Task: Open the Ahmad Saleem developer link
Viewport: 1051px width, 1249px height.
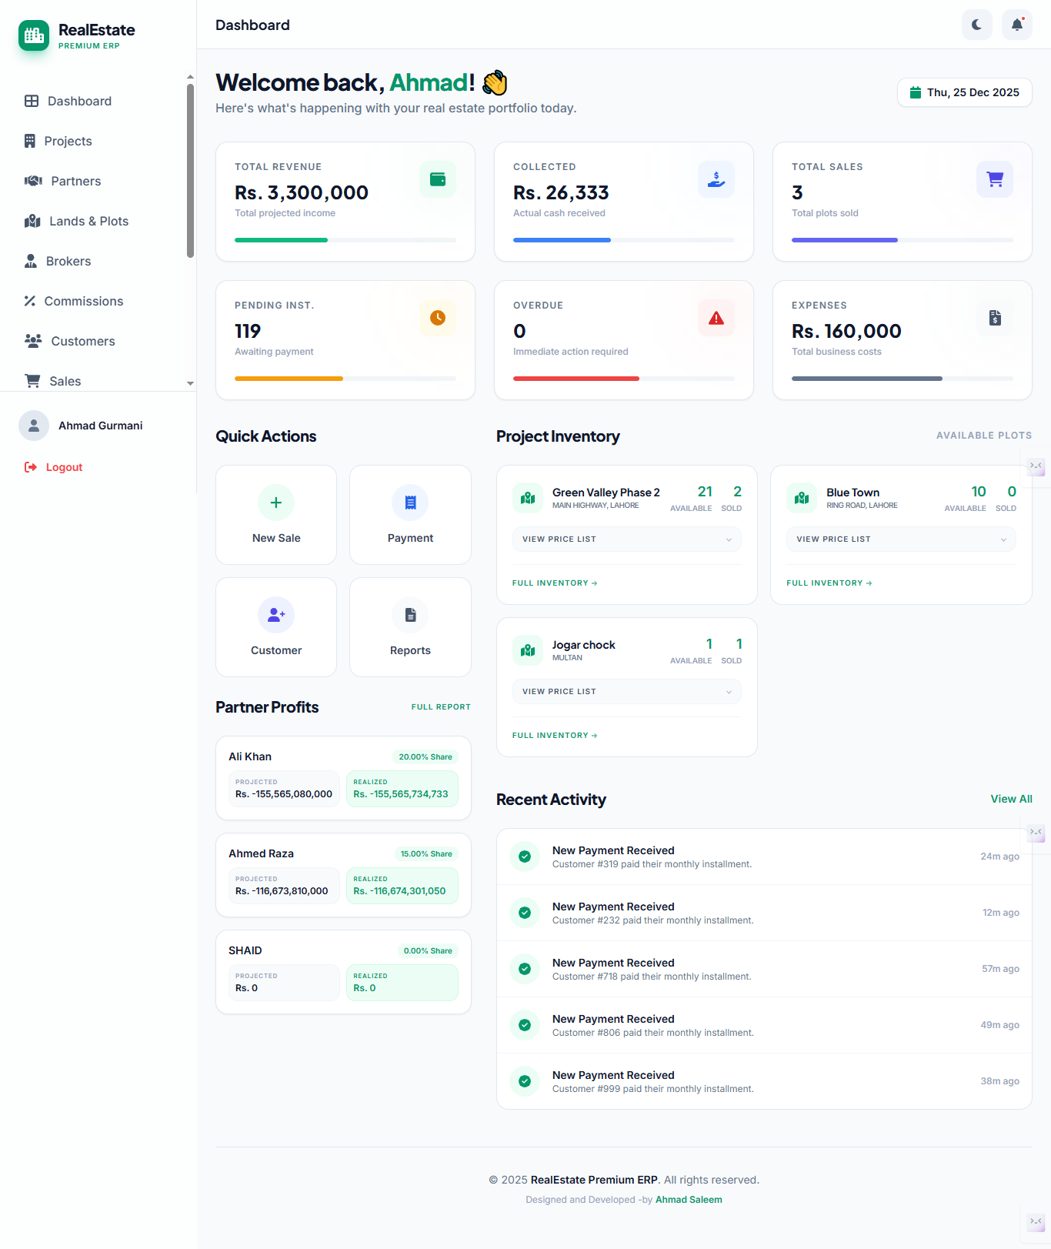Action: point(689,1200)
